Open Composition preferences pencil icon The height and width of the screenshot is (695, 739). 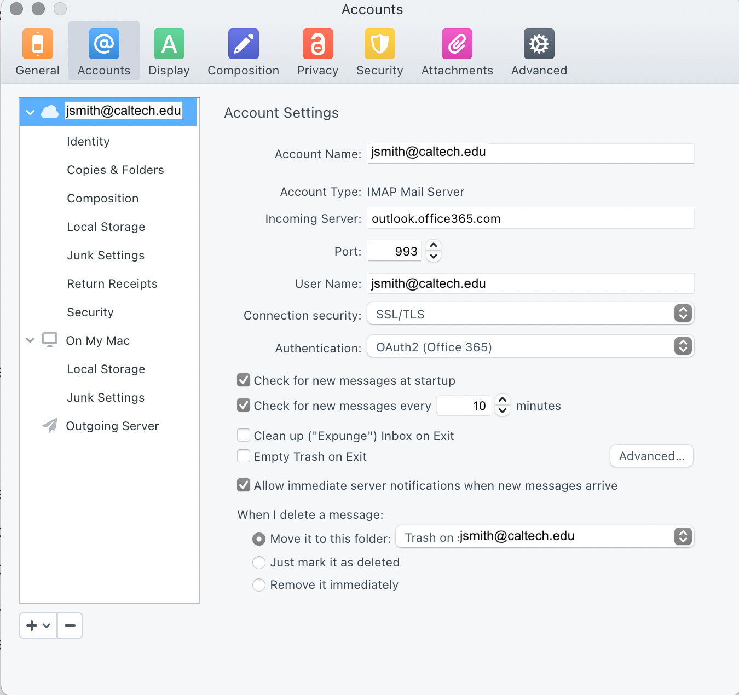pyautogui.click(x=243, y=44)
